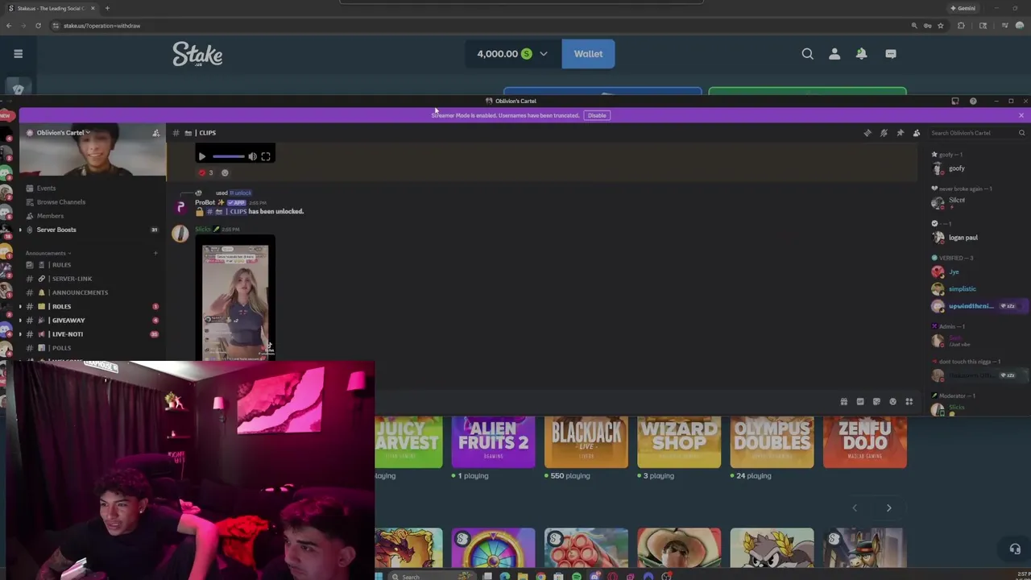The height and width of the screenshot is (580, 1031).
Task: Open Threads icon in Discord channel header
Action: (x=867, y=133)
